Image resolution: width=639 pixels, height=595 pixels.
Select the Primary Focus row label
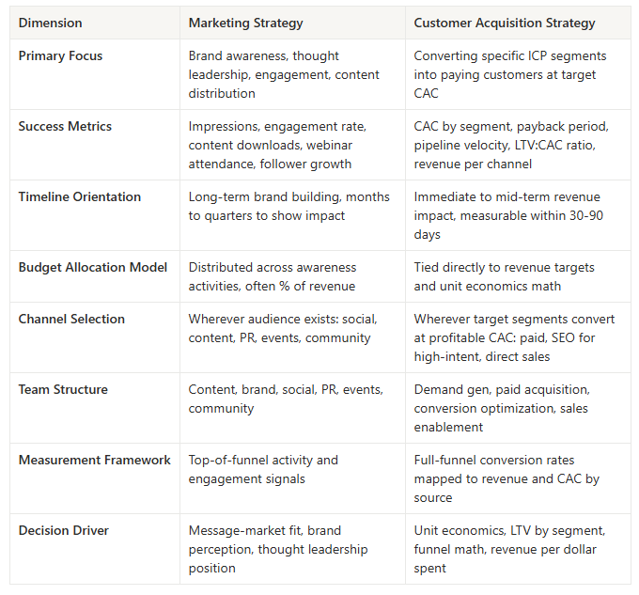(x=60, y=55)
